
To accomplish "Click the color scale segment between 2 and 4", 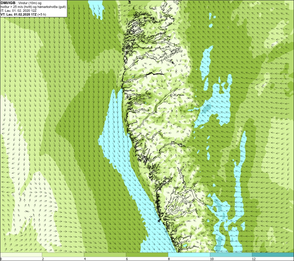I will pos(63,255).
